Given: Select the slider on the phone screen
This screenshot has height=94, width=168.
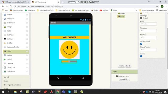Looking at the screenshot, I should (69, 62).
